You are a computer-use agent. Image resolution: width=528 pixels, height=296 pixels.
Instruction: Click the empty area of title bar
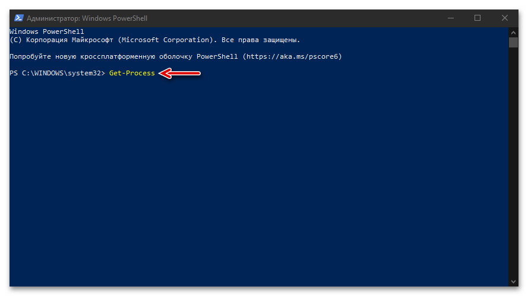click(297, 18)
